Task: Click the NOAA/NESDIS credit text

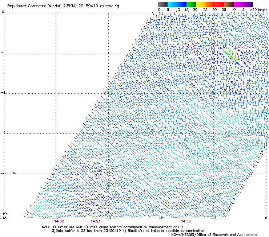Action: point(214,235)
